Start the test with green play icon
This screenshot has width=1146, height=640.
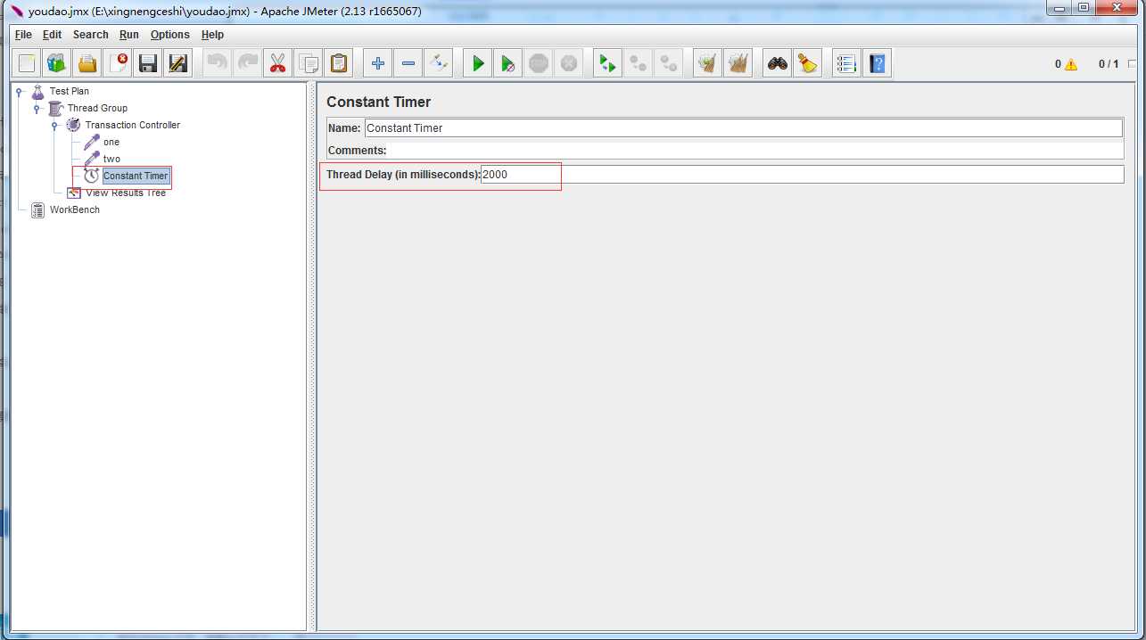click(478, 63)
